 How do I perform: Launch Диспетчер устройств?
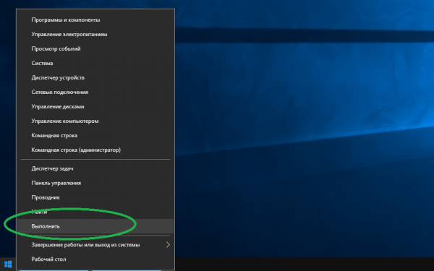click(95, 78)
